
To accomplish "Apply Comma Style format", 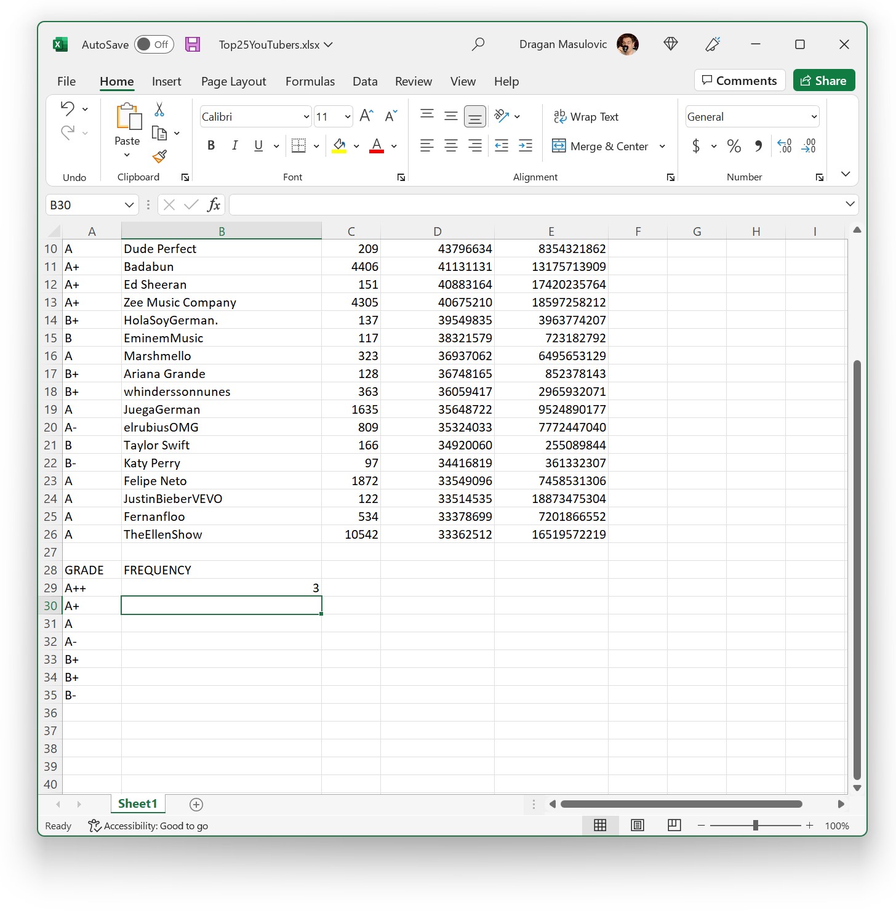I will [x=759, y=146].
